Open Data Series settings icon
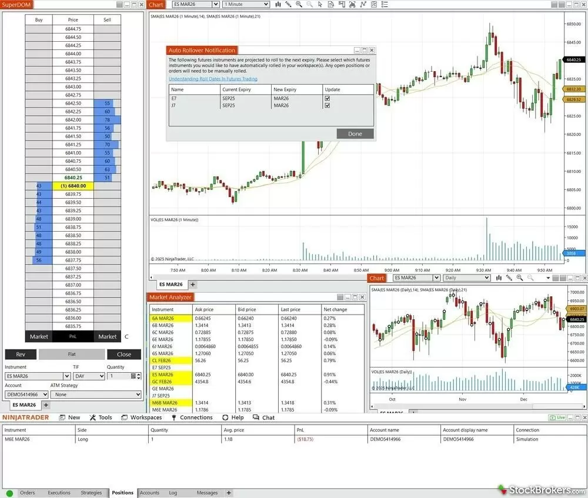This screenshot has height=498, width=588. point(331,4)
